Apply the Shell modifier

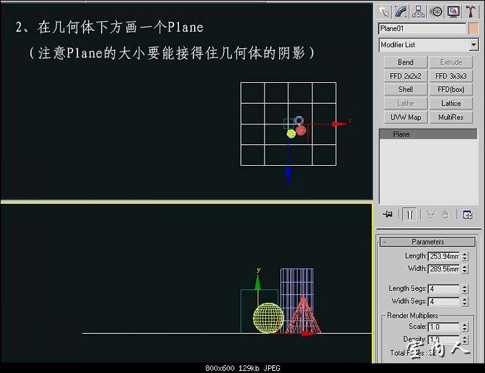point(406,89)
